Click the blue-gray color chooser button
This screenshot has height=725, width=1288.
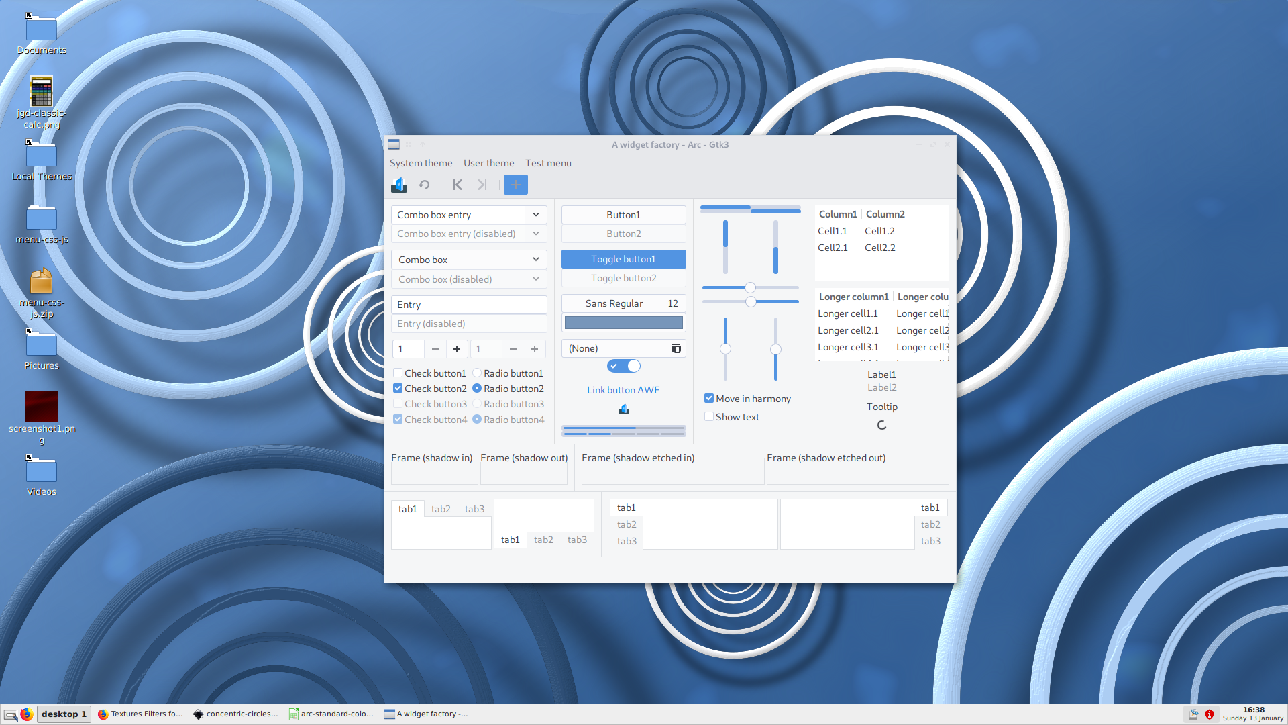click(x=623, y=323)
